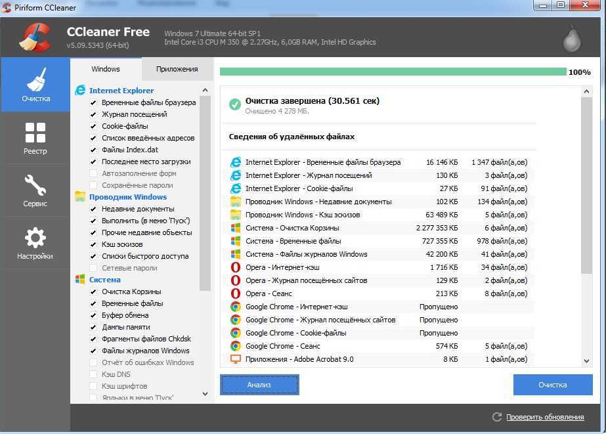Screen dimensions: 606x434
Task: Open the Проверить обновления link
Action: 545,418
